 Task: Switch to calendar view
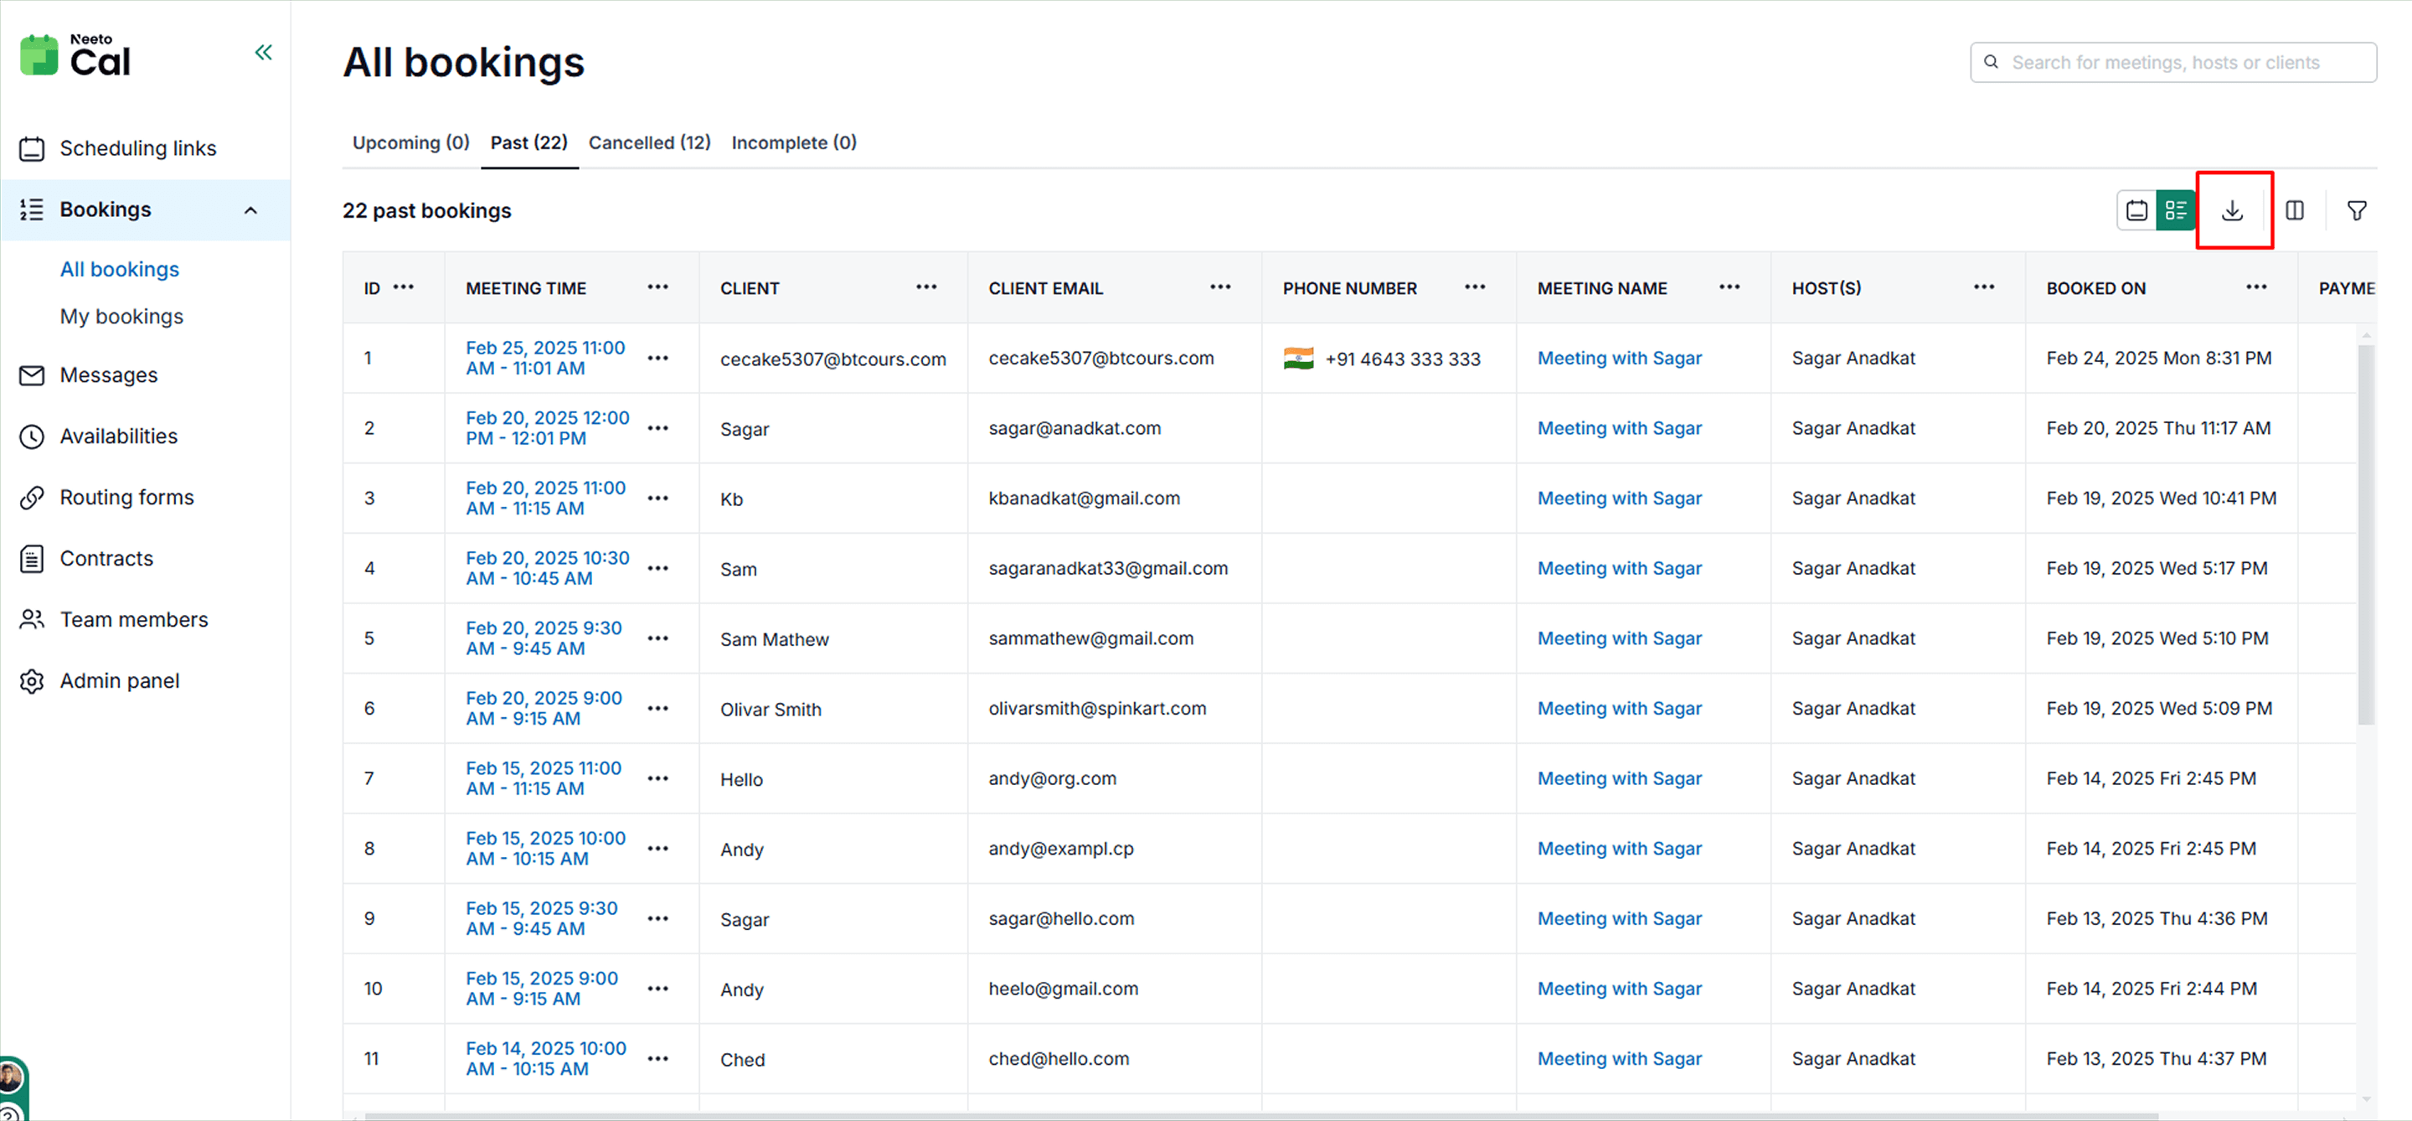(x=2136, y=211)
